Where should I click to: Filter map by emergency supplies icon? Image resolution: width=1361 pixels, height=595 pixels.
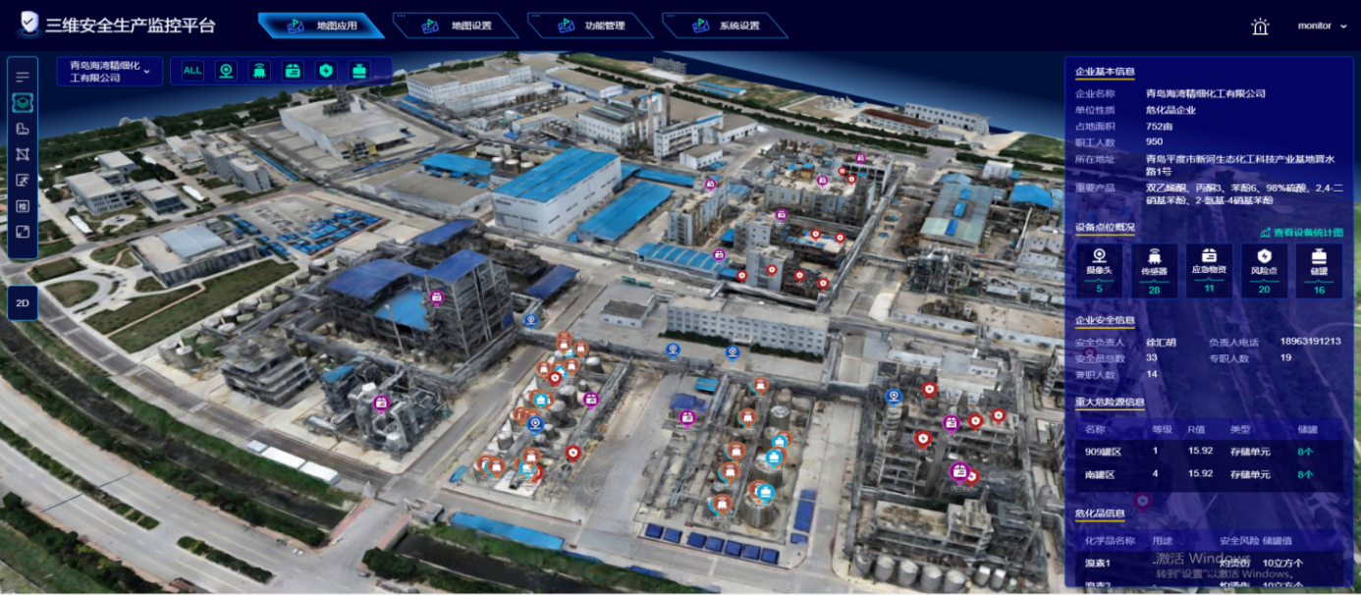293,71
